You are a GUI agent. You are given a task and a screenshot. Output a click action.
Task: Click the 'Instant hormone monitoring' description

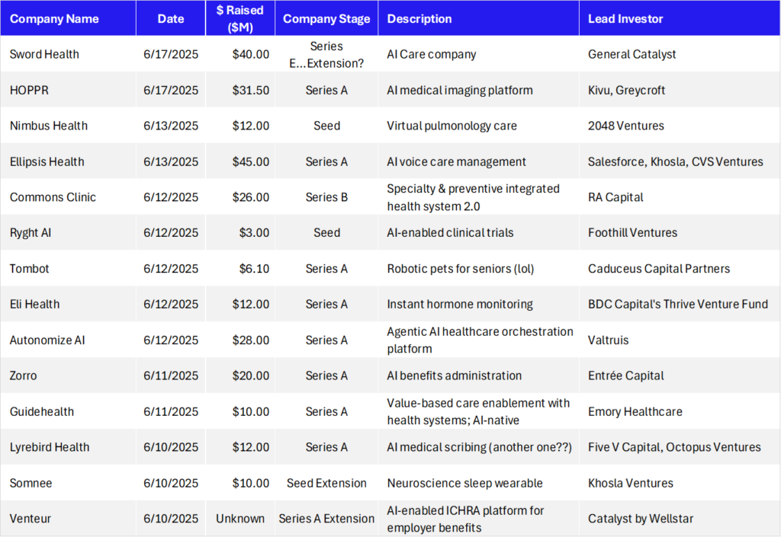[x=460, y=305]
